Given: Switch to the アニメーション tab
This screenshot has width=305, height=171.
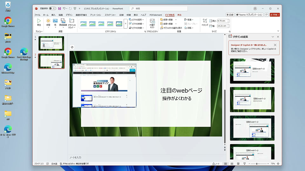Looking at the screenshot, I should [x=96, y=15].
